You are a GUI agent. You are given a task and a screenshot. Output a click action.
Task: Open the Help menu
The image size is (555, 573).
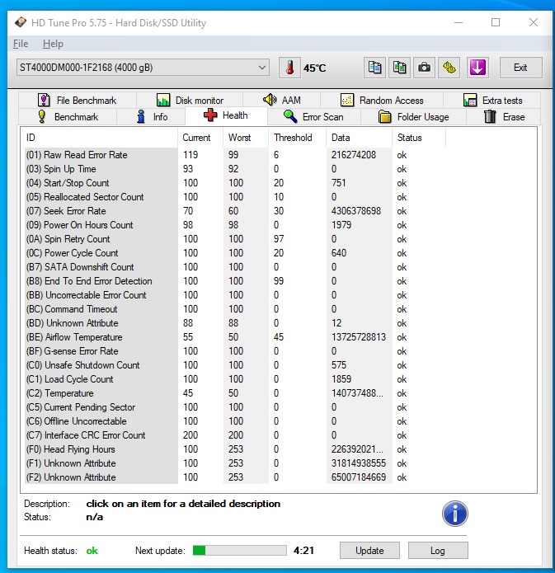pyautogui.click(x=53, y=44)
